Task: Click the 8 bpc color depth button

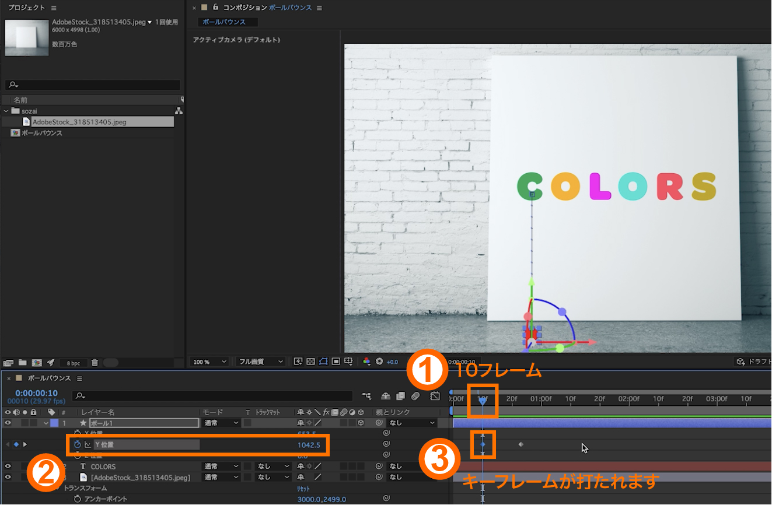Action: coord(73,363)
